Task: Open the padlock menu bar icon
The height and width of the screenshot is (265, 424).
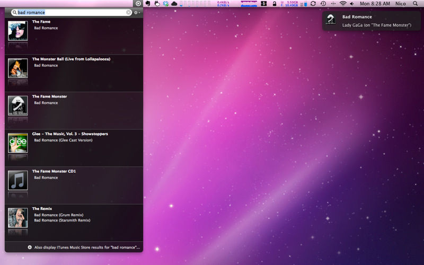Action: pos(275,4)
